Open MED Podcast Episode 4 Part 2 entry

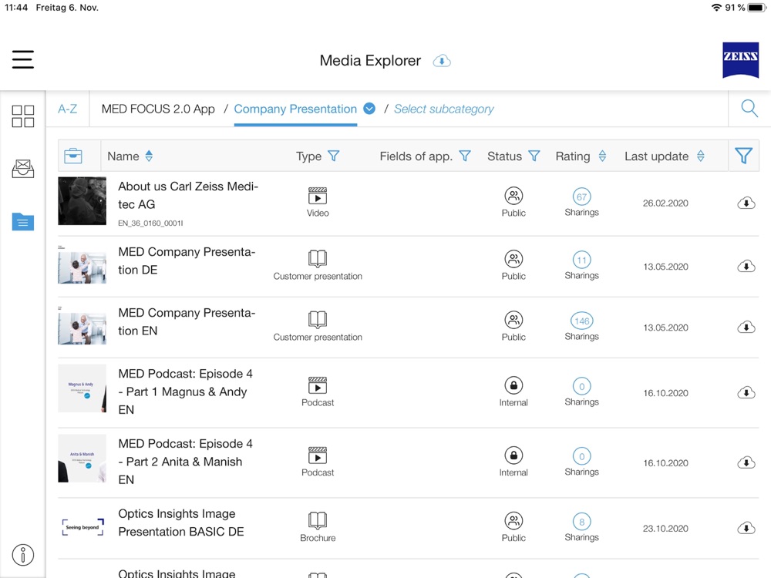185,462
